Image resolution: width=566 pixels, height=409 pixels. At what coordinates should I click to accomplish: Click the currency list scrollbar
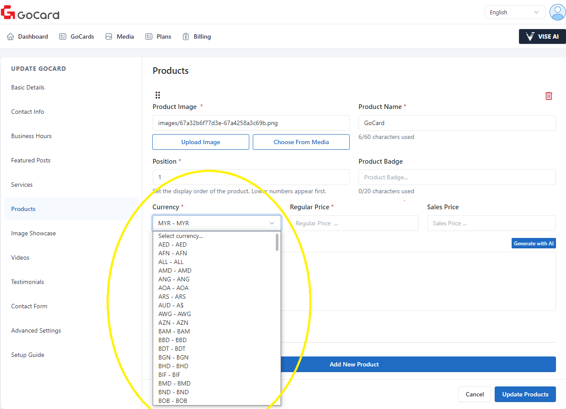click(x=277, y=242)
